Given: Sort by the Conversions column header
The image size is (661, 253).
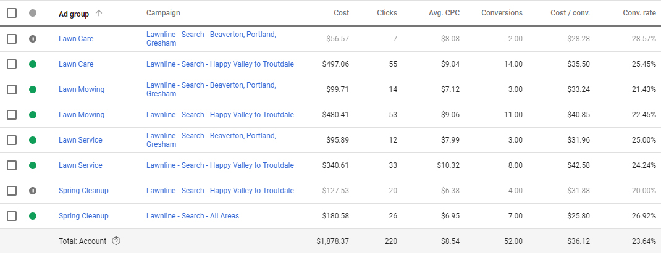Looking at the screenshot, I should 502,13.
